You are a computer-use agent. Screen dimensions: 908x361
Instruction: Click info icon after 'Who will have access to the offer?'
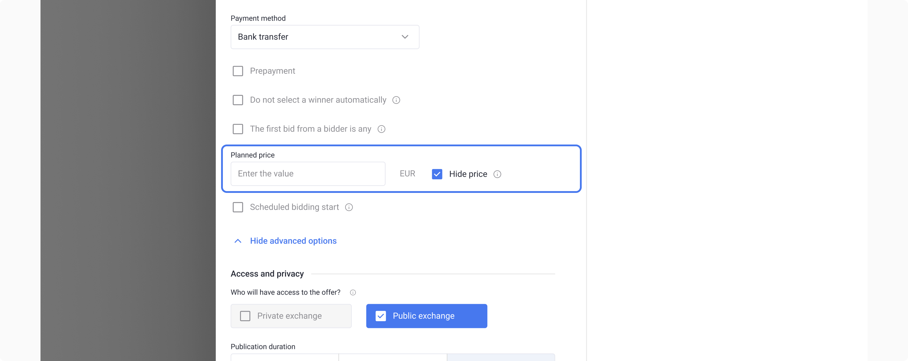tap(353, 292)
